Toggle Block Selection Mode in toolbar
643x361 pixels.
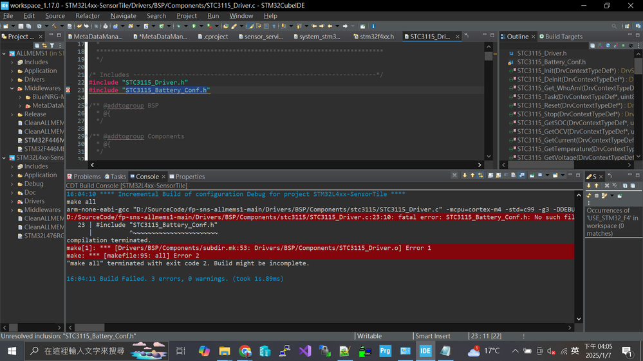pyautogui.click(x=266, y=26)
